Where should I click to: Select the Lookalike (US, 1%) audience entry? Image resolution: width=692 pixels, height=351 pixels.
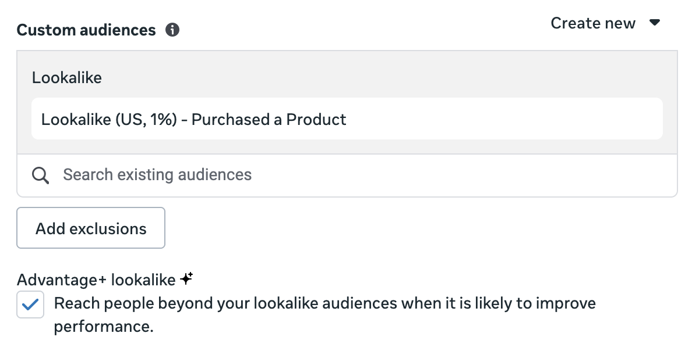(x=193, y=120)
